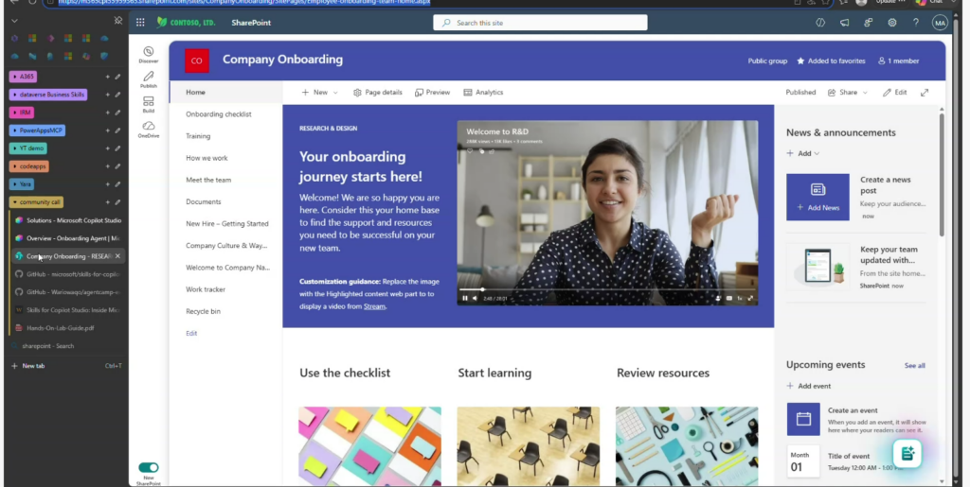This screenshot has width=970, height=487.
Task: Open Work tracker nav item
Action: pyautogui.click(x=206, y=289)
